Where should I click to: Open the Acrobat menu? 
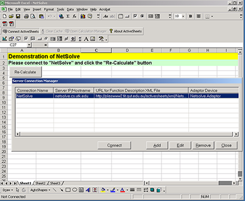coord(105,10)
